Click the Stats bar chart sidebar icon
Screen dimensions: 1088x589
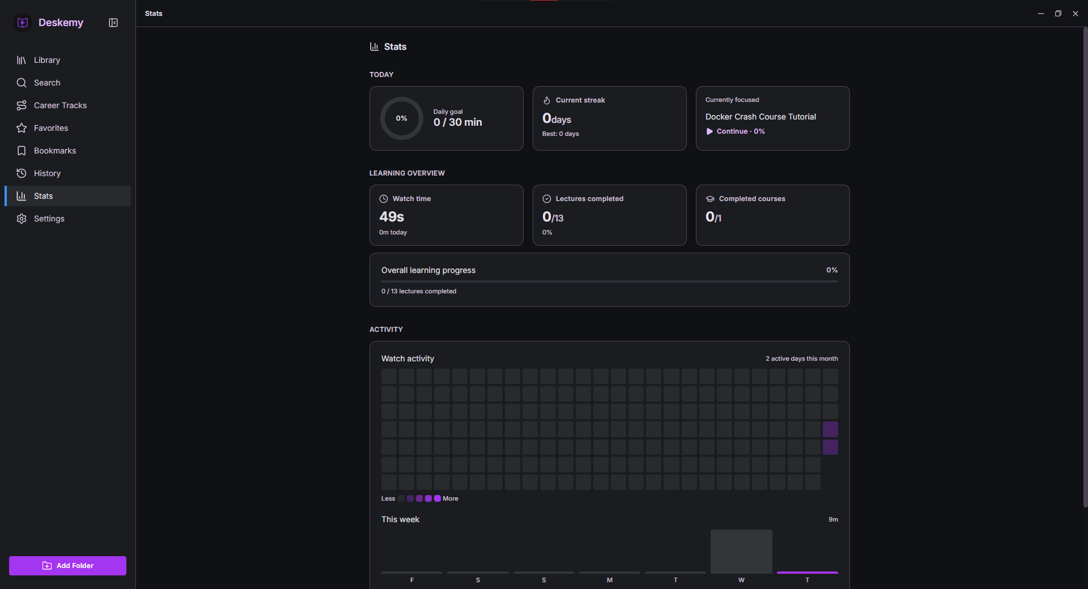click(x=22, y=196)
